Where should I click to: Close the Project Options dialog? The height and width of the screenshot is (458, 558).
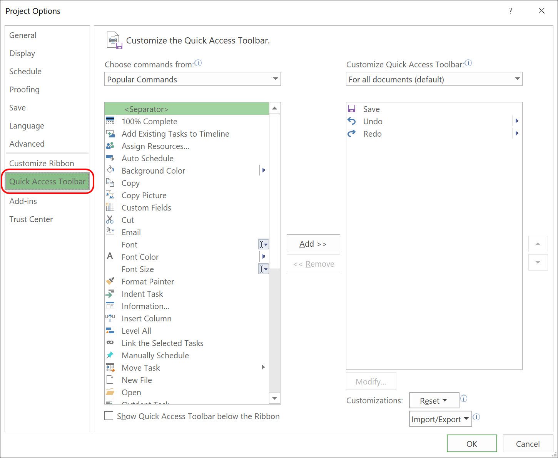point(541,11)
